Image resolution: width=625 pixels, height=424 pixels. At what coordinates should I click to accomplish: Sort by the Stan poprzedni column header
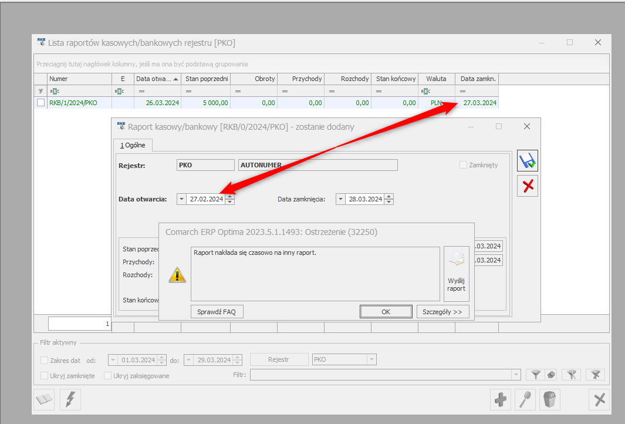click(205, 79)
